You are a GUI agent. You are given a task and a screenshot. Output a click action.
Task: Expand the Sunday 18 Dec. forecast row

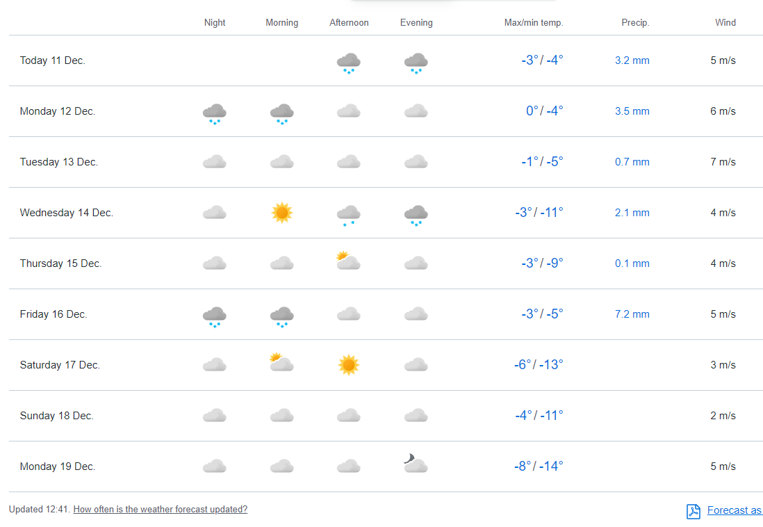[57, 416]
